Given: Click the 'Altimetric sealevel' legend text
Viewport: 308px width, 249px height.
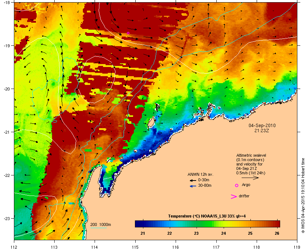Looking at the screenshot, I should (251, 155).
